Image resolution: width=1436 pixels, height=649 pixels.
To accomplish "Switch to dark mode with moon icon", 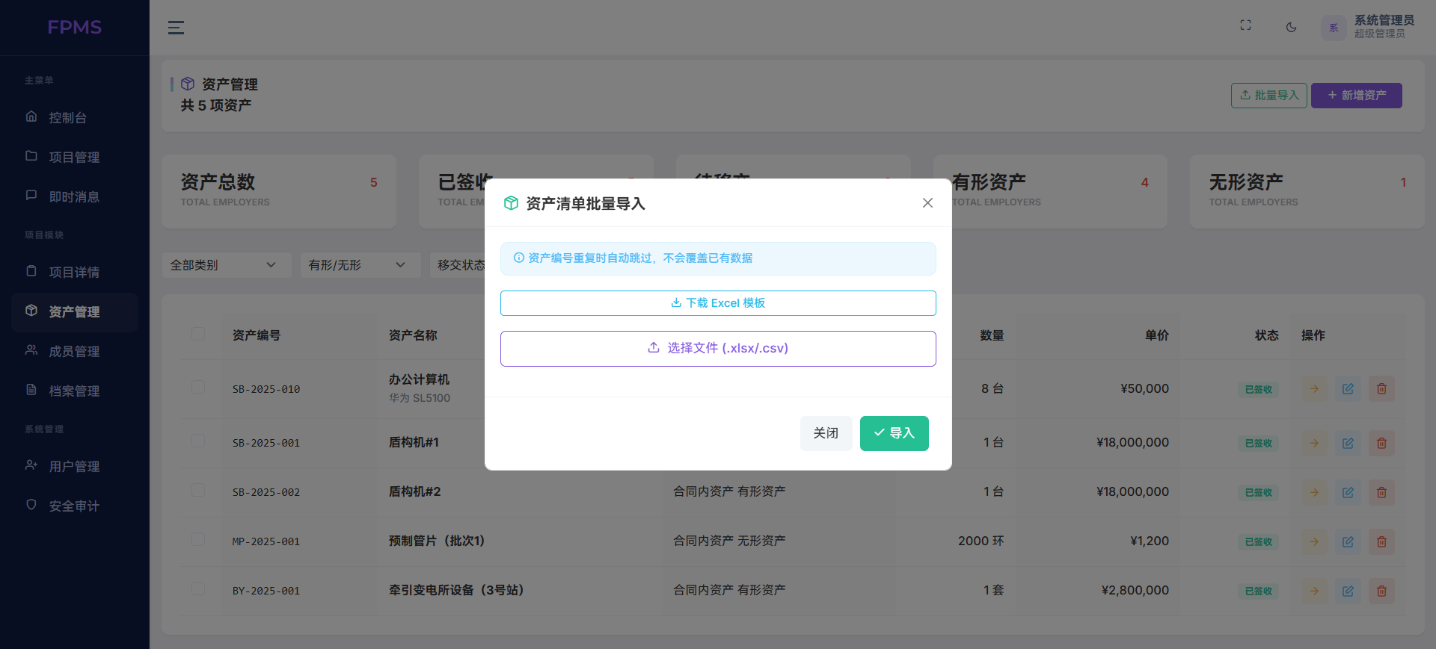I will [1291, 28].
